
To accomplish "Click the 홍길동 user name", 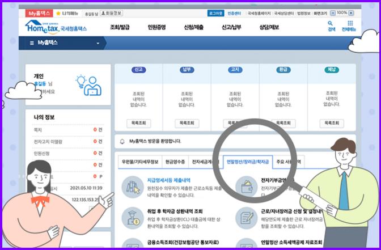I will [40, 84].
